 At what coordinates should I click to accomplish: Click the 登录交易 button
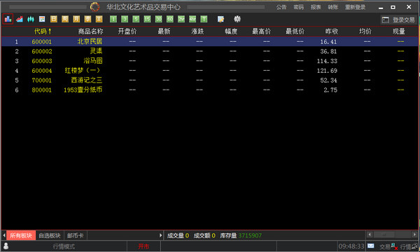coord(398,20)
